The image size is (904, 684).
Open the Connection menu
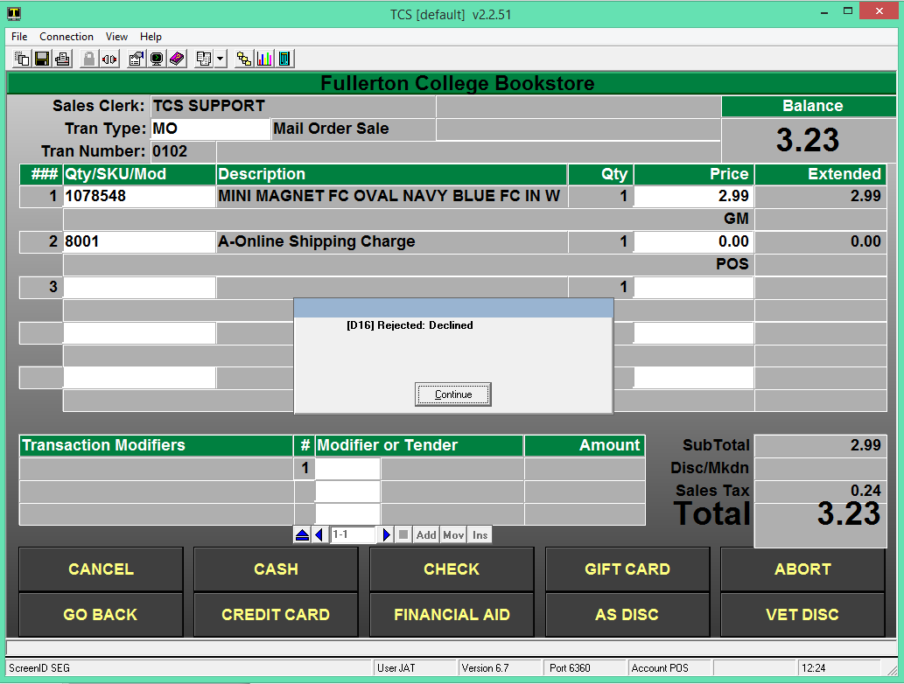coord(67,37)
